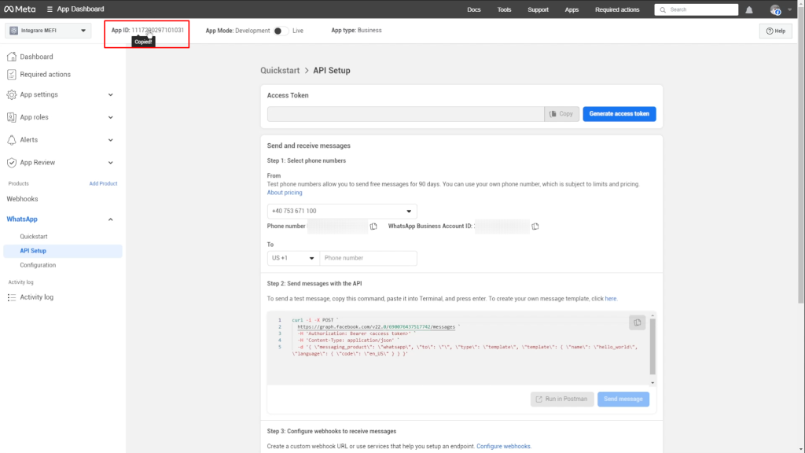
Task: Open Required actions in top bar
Action: point(617,9)
